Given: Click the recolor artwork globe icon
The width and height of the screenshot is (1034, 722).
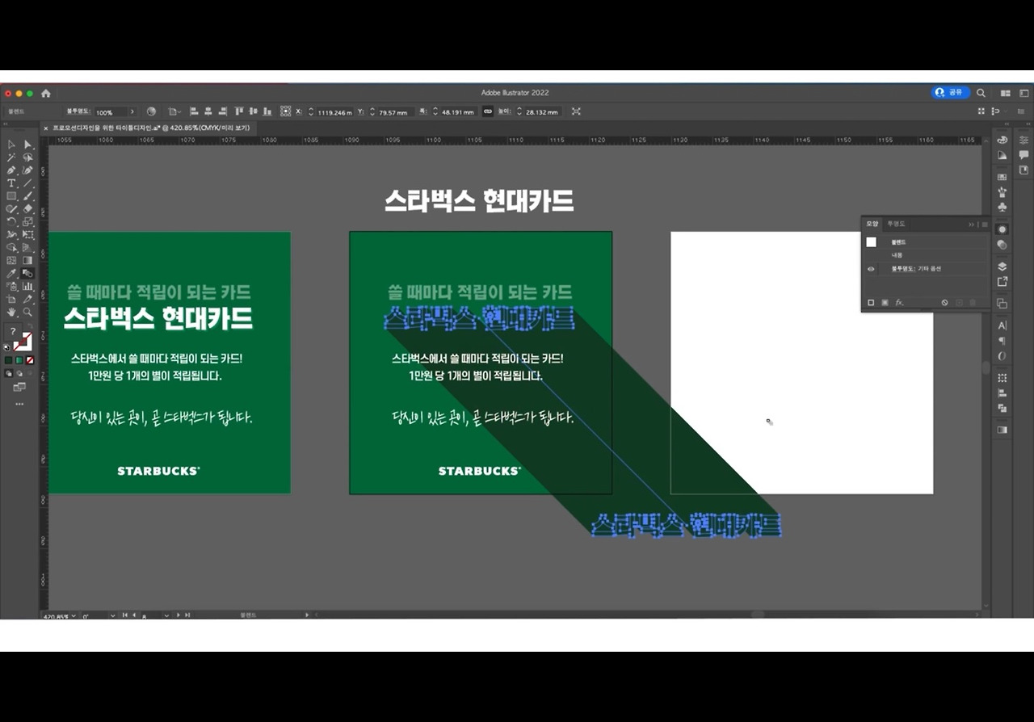Looking at the screenshot, I should 151,111.
